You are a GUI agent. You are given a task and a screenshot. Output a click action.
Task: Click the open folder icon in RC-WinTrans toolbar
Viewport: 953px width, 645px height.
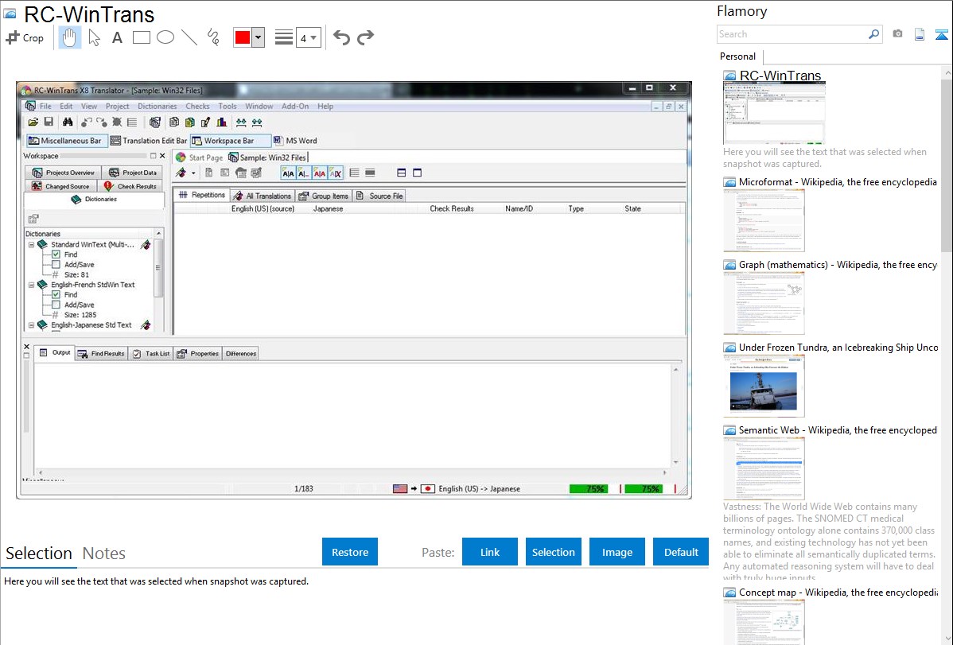click(x=33, y=122)
